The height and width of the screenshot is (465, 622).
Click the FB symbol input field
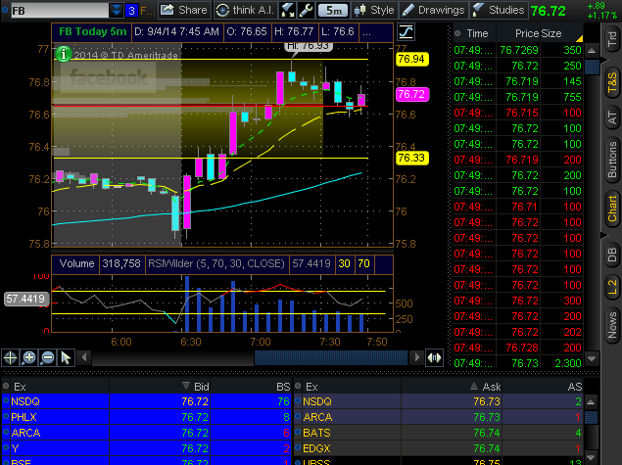[x=60, y=11]
